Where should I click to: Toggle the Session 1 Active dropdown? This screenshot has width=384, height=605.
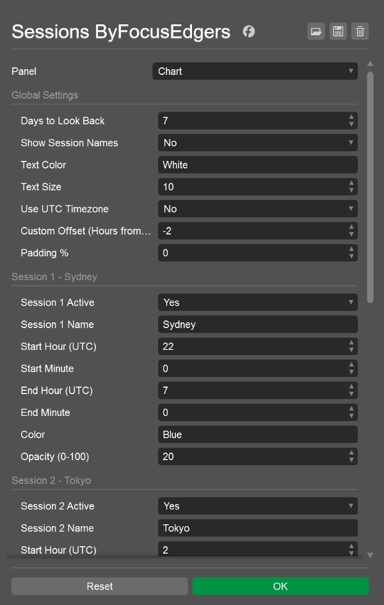257,302
